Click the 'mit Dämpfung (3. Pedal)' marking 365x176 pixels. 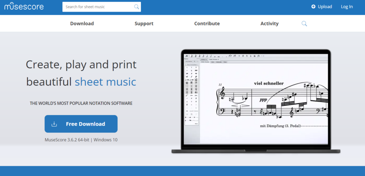280,126
